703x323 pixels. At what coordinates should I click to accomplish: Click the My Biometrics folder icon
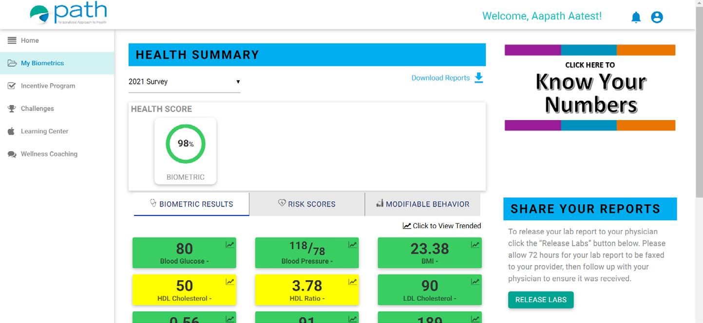(x=12, y=63)
